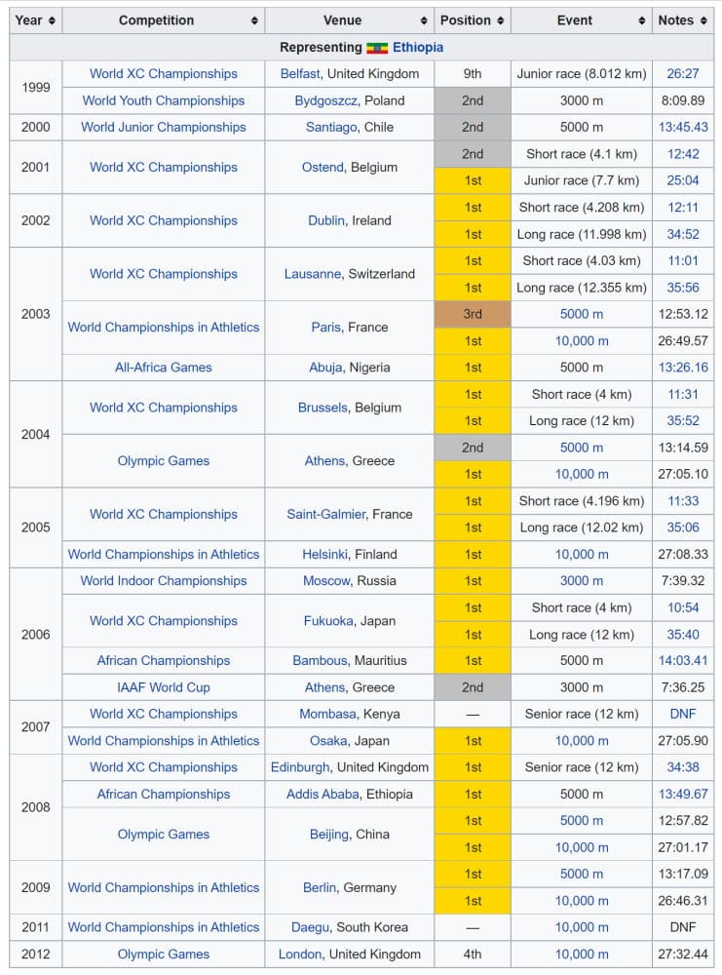Select the 9th position cell
The height and width of the screenshot is (975, 722).
473,74
